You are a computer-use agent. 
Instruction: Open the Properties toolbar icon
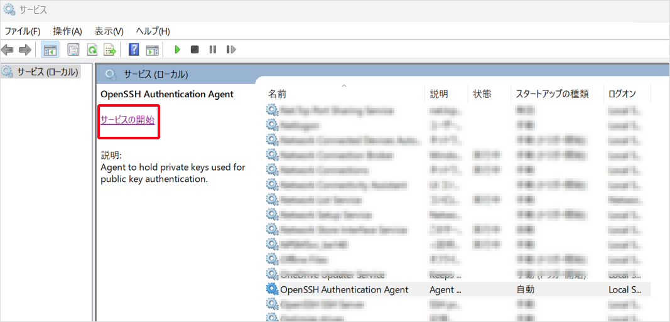point(73,50)
